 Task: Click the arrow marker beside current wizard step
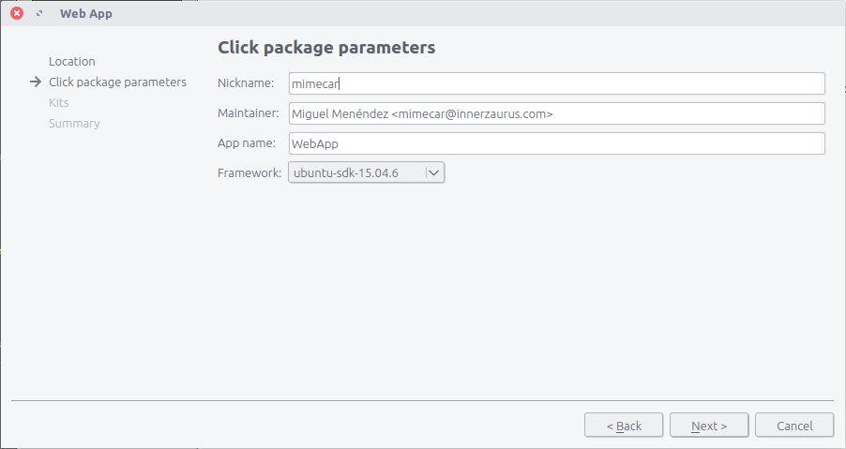click(36, 82)
